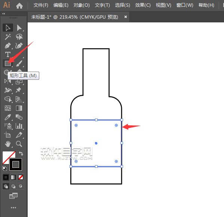Screen dimensions: 224x217
Task: Select the Hand tool
Action: pos(8,144)
